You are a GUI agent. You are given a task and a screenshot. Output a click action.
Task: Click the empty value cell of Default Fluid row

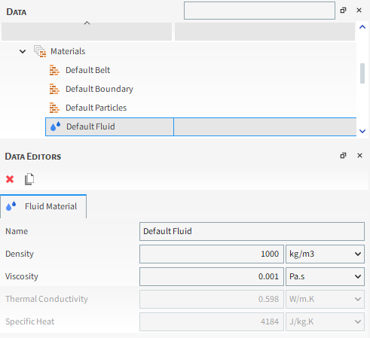click(265, 126)
